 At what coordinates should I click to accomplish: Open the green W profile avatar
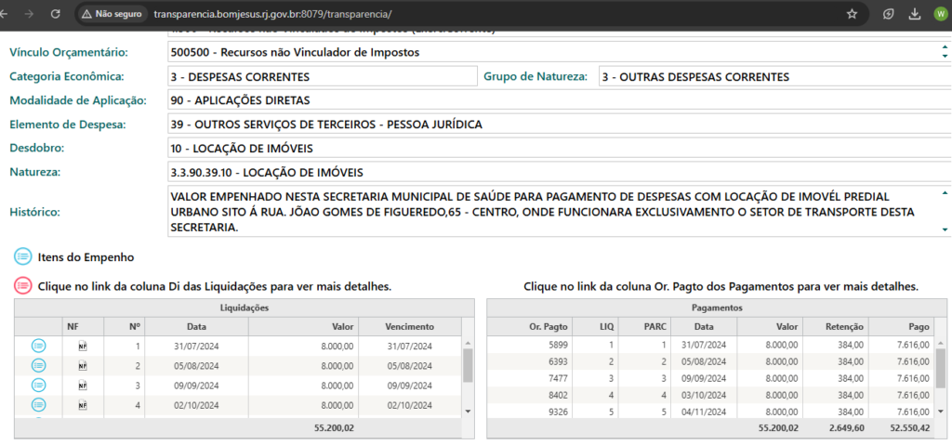tap(941, 13)
